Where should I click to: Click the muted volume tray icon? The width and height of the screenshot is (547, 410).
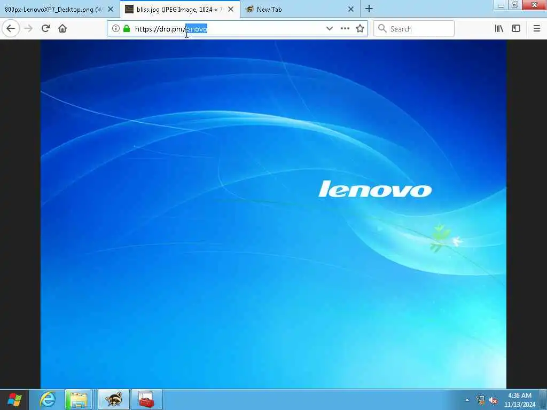tap(493, 400)
